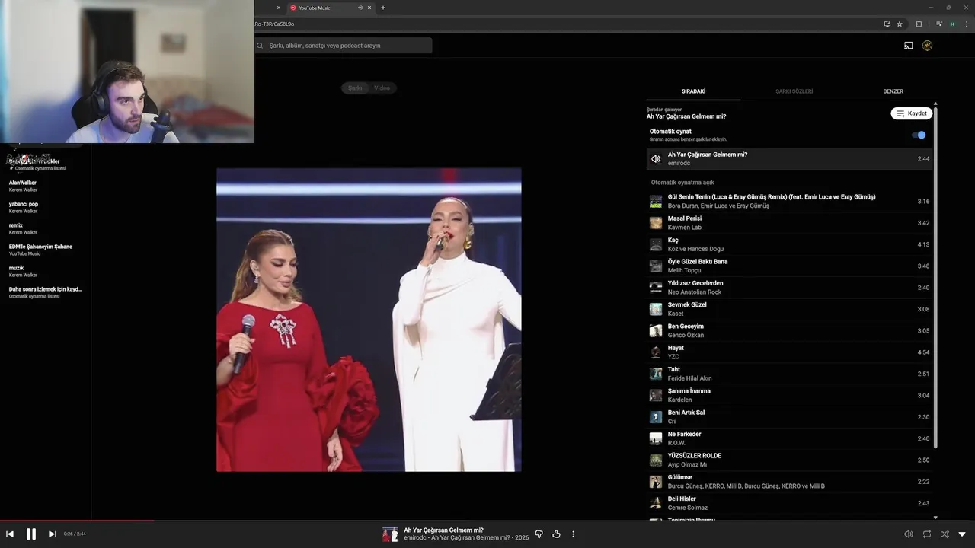
Task: Toggle shuffle mode
Action: [945, 534]
